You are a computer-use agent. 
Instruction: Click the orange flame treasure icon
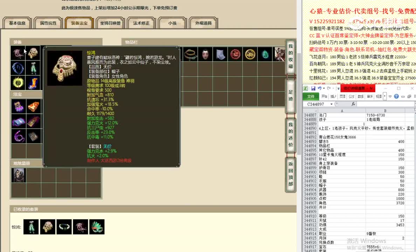[33, 105]
